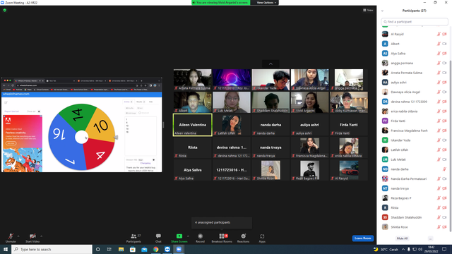Screen dimensions: 452x254
Task: Click the green encryption shield icon
Action: tap(5, 10)
